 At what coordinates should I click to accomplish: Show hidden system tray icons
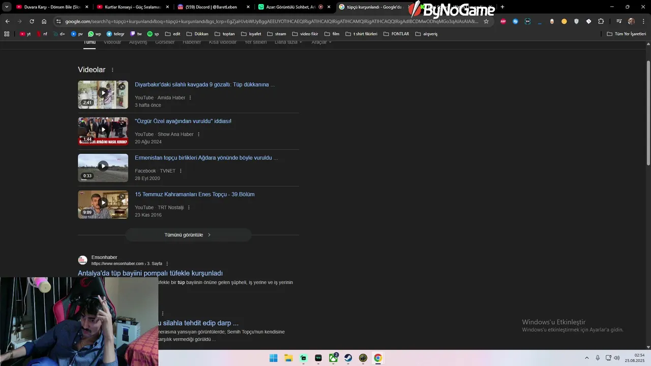pos(586,358)
